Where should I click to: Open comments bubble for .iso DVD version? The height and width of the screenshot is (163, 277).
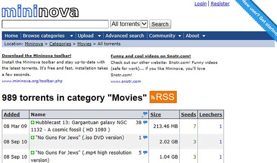145,137
